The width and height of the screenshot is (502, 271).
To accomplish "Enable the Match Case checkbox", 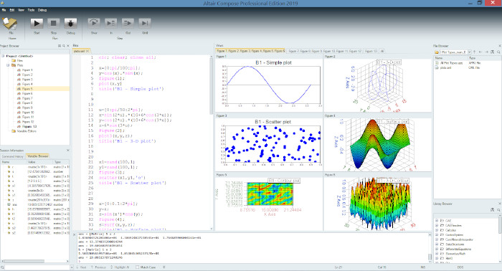I will click(x=138, y=267).
